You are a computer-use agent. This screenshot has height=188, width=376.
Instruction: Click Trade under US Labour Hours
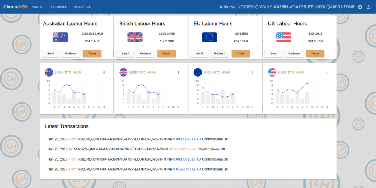[x=315, y=53]
